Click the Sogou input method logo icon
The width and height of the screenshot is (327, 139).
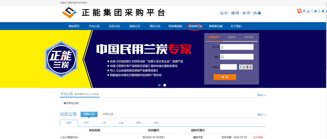click(x=300, y=11)
